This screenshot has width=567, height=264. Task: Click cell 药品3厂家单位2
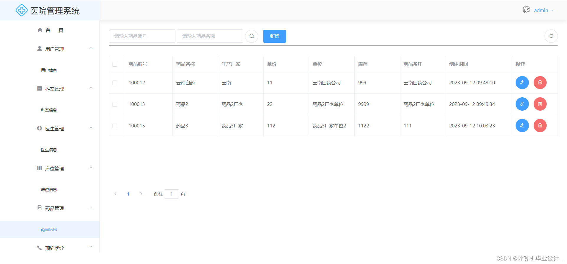pyautogui.click(x=329, y=126)
